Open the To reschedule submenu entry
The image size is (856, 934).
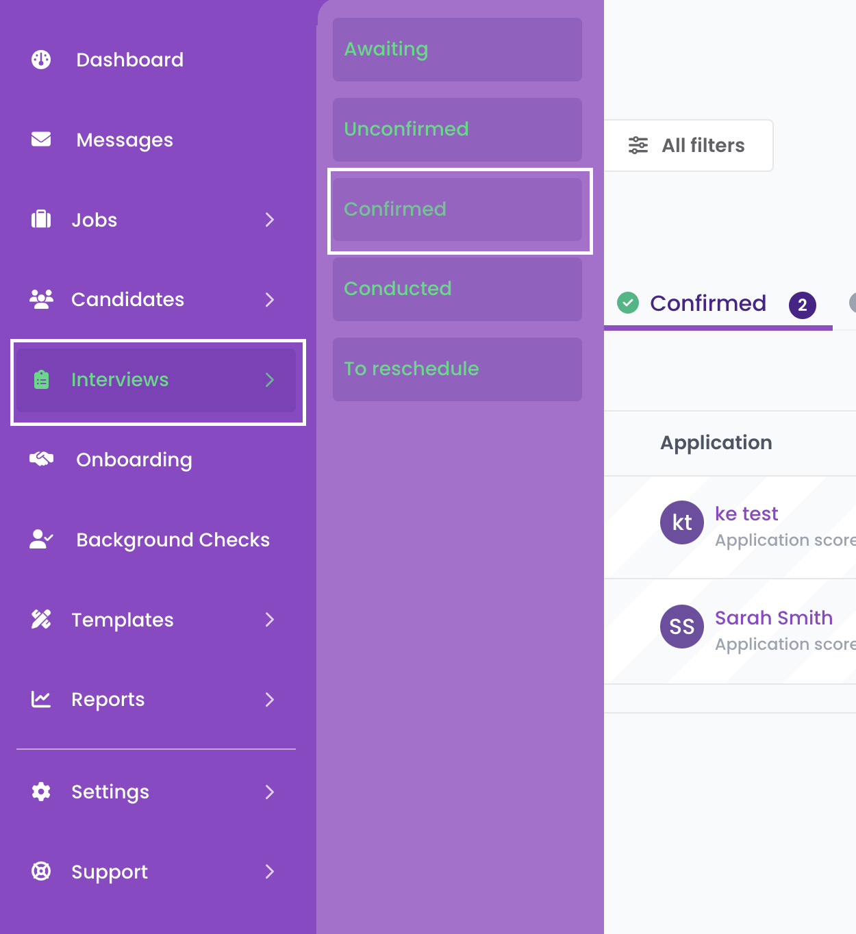457,369
